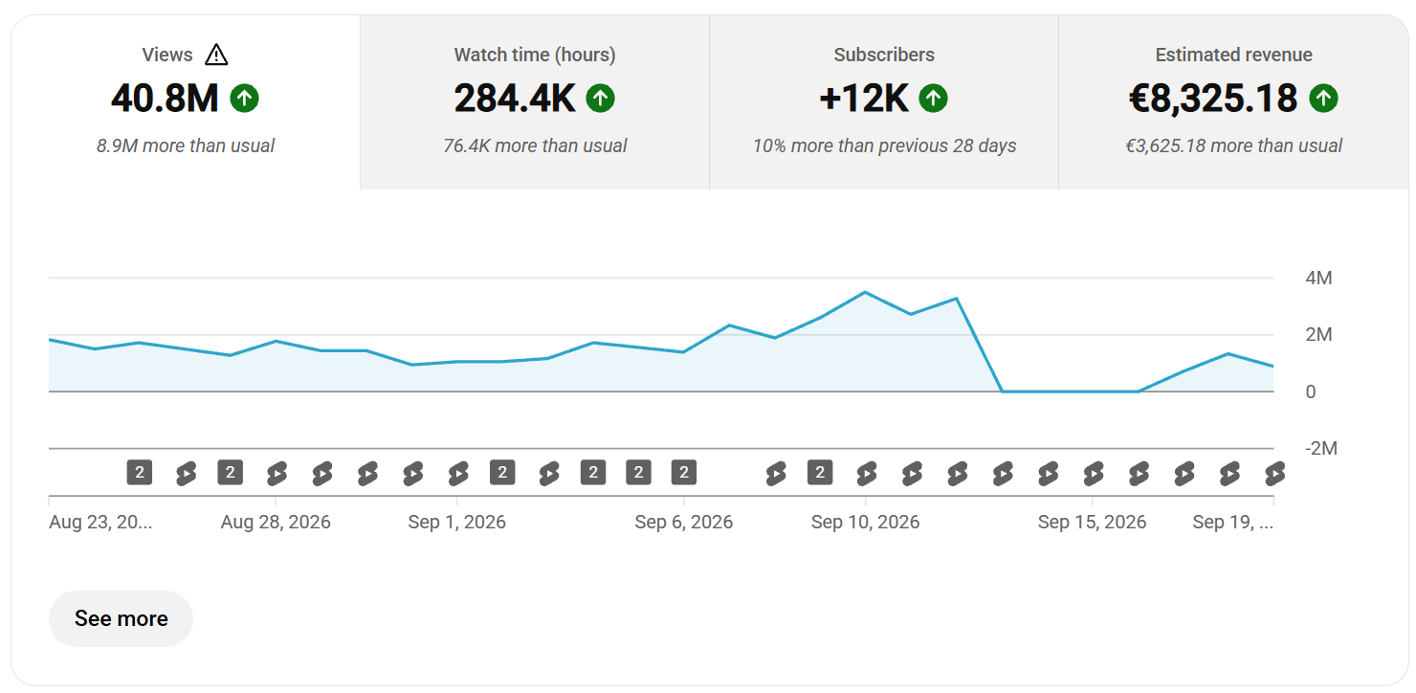The height and width of the screenshot is (693, 1416).
Task: Click the views line peak at Sep 10
Action: [x=865, y=292]
